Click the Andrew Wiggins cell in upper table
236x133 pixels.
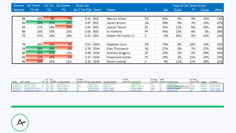pyautogui.click(x=118, y=53)
